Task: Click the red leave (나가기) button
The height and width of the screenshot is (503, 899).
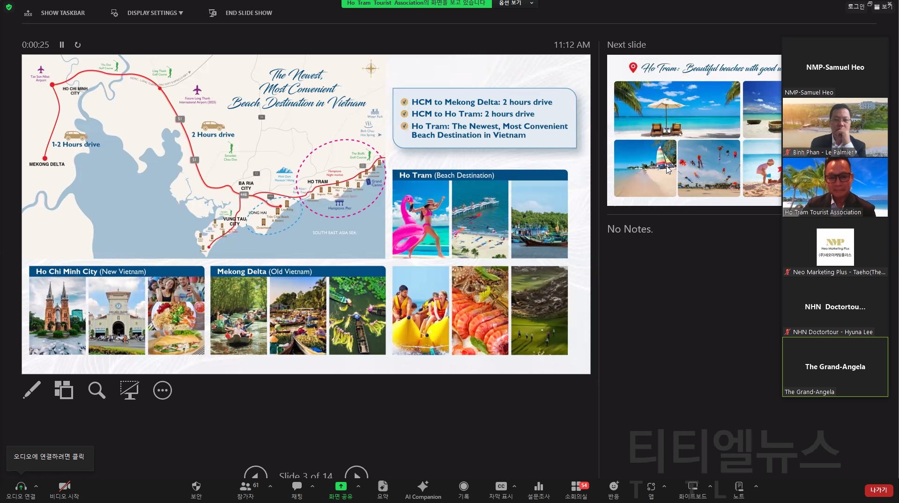Action: pos(879,490)
